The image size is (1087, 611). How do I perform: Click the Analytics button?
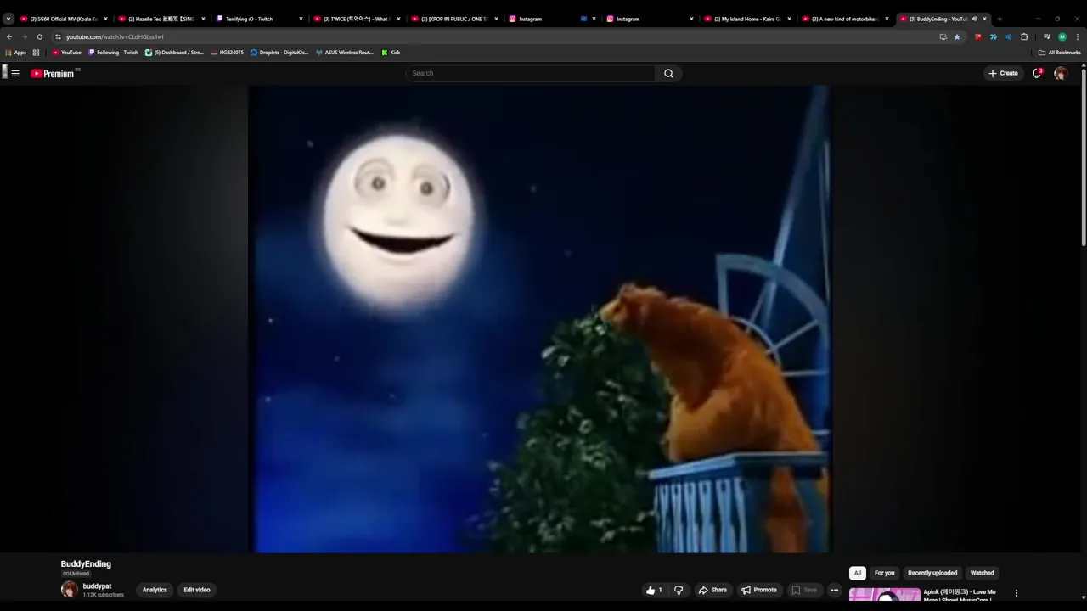coord(155,590)
